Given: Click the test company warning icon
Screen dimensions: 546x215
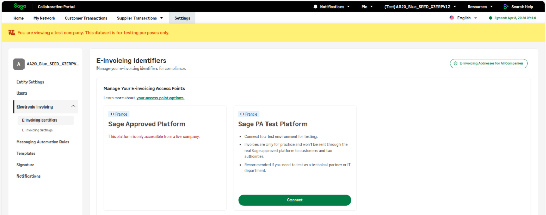Looking at the screenshot, I should [12, 33].
